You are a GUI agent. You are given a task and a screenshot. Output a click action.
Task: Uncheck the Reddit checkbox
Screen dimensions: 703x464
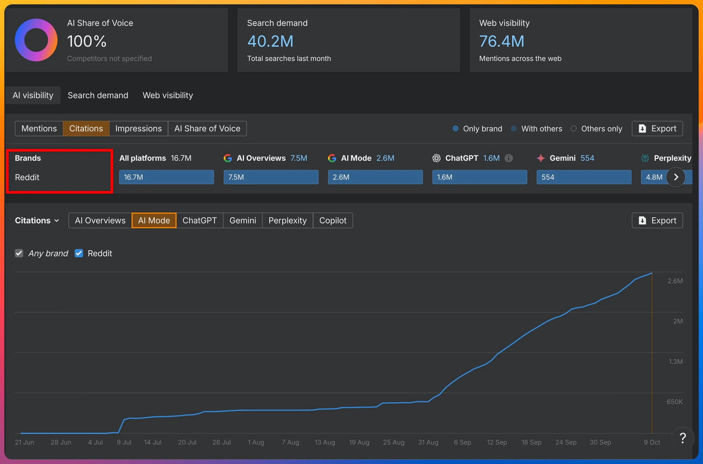click(79, 253)
